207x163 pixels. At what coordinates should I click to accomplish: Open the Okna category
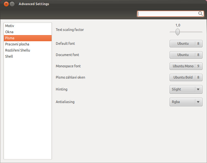pos(9,32)
